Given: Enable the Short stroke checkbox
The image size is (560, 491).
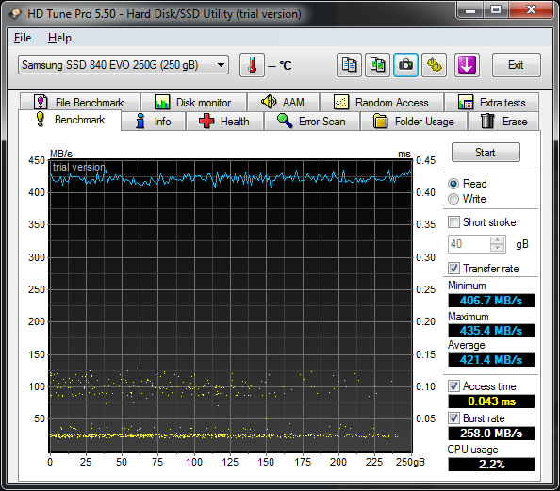Looking at the screenshot, I should 453,222.
